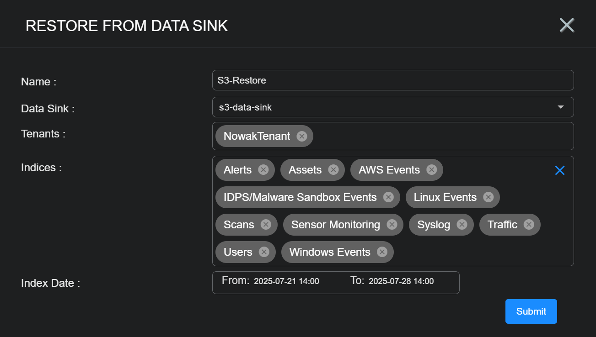The width and height of the screenshot is (596, 337).
Task: Remove the Windows Events chip
Action: click(x=382, y=252)
